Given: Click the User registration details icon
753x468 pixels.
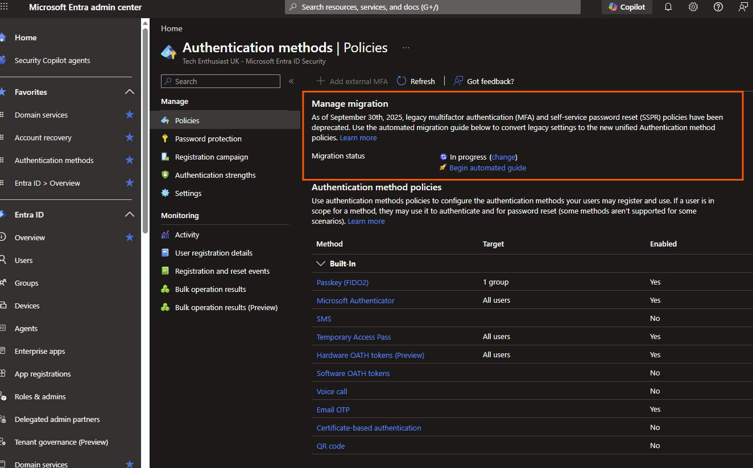Looking at the screenshot, I should [165, 253].
